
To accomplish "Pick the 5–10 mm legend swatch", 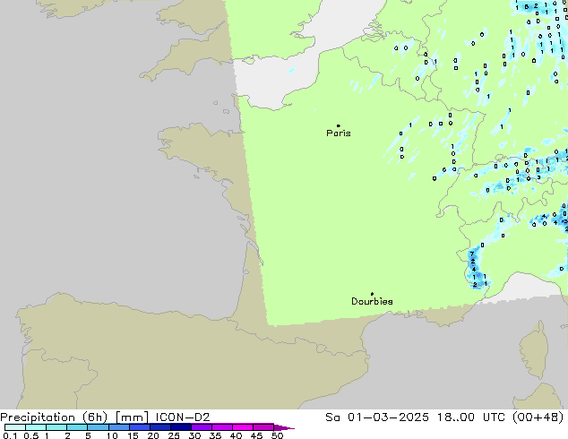I will tap(98, 427).
